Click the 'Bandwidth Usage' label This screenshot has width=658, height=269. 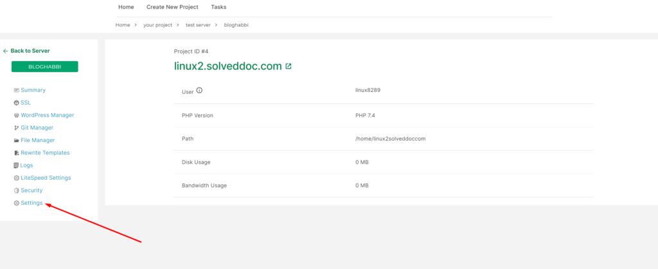pyautogui.click(x=204, y=185)
